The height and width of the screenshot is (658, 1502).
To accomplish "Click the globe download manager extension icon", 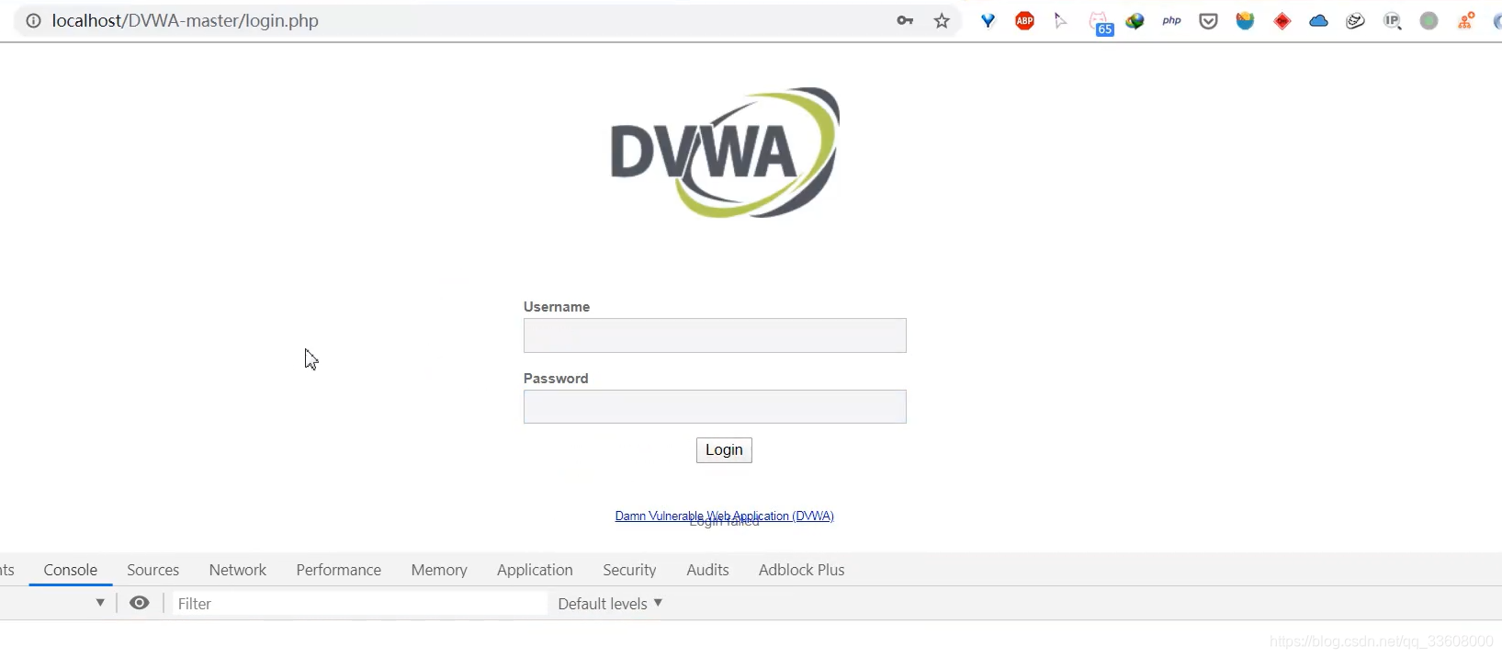I will 1135,20.
